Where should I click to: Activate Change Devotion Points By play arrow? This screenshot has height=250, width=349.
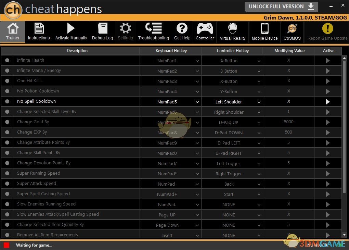(327, 163)
